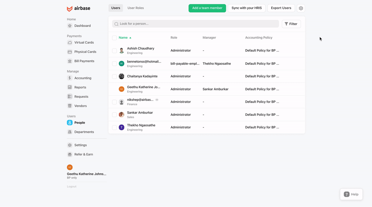Click the Sales label under Sankar Amburkar
372x207 pixels.
[x=131, y=117]
